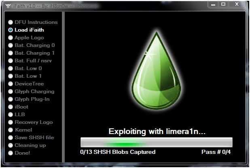The image size is (250, 168).
Task: Select the Bat. Low 1 radio button
Action: (11, 76)
